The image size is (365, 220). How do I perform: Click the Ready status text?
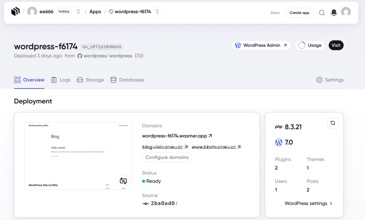point(153,181)
